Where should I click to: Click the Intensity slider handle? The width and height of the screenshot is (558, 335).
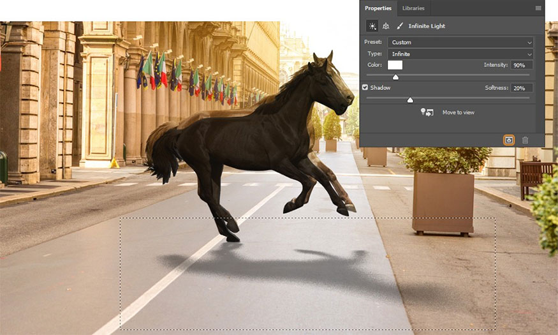click(395, 77)
